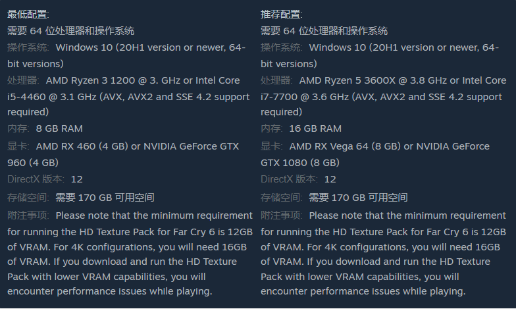The height and width of the screenshot is (309, 516).
Task: Click minimum 内存 label
Action: tap(18, 128)
